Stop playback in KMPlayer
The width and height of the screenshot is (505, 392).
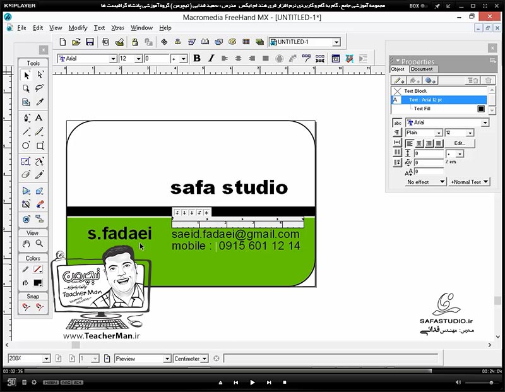point(285,383)
